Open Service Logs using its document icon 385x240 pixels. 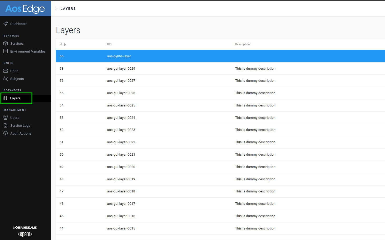pyautogui.click(x=6, y=125)
